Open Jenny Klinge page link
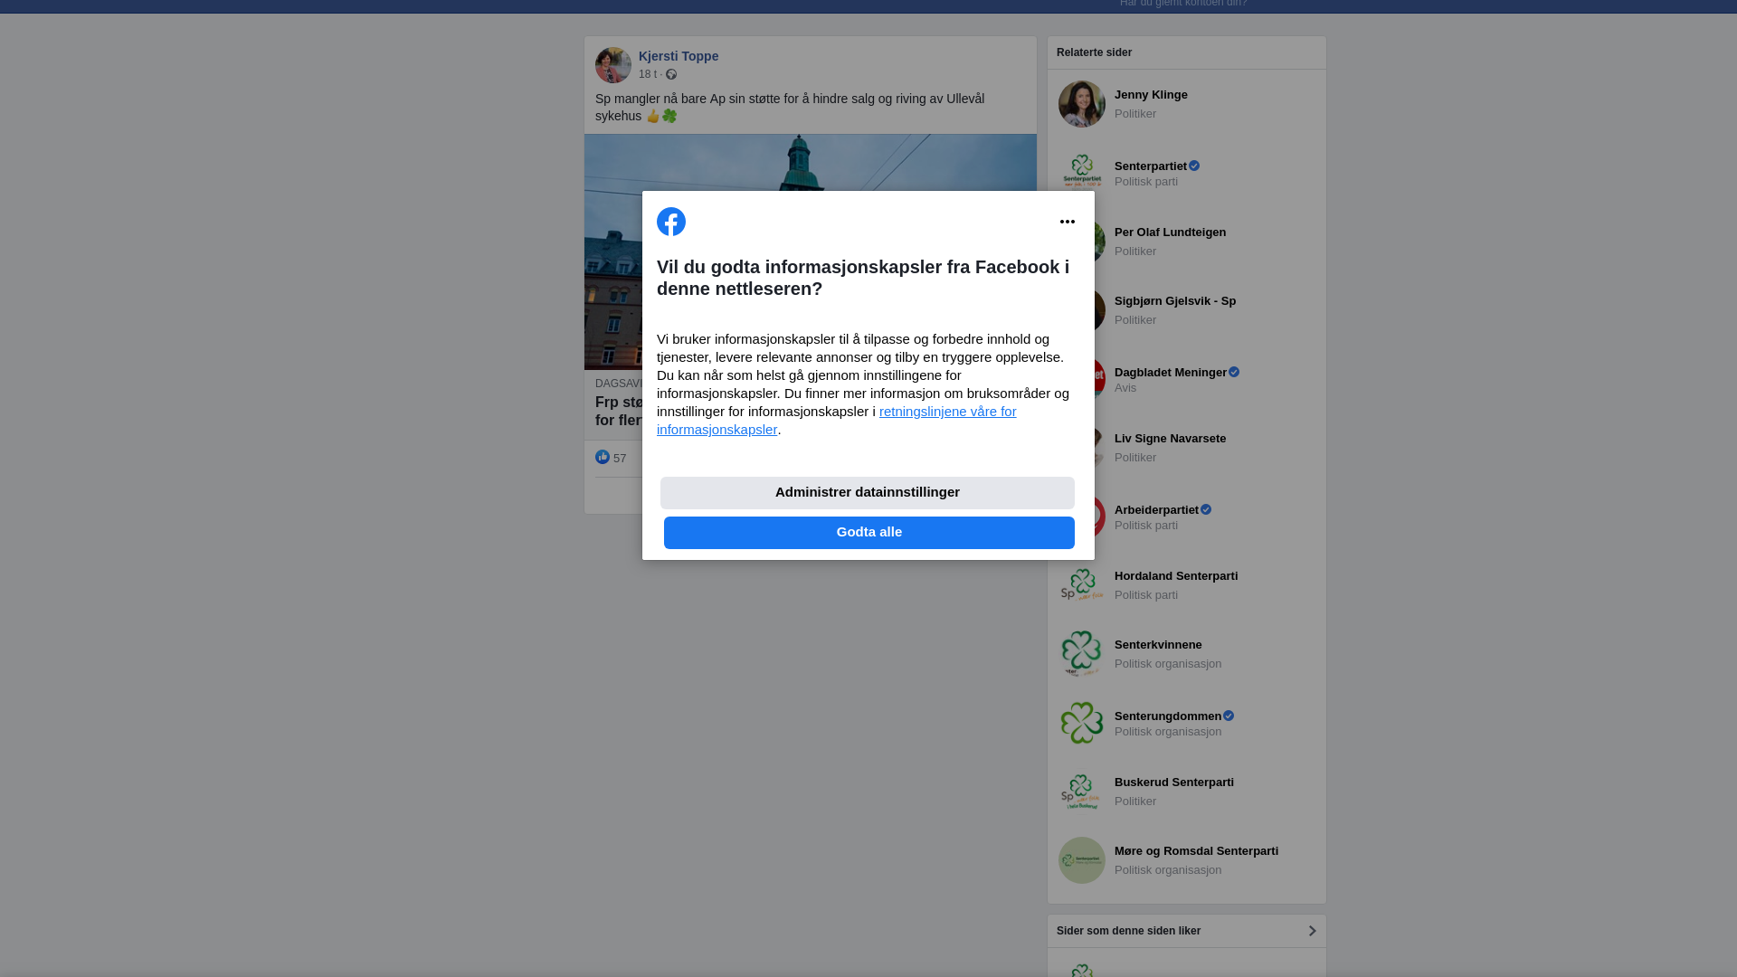Viewport: 1737px width, 977px height. [x=1151, y=95]
